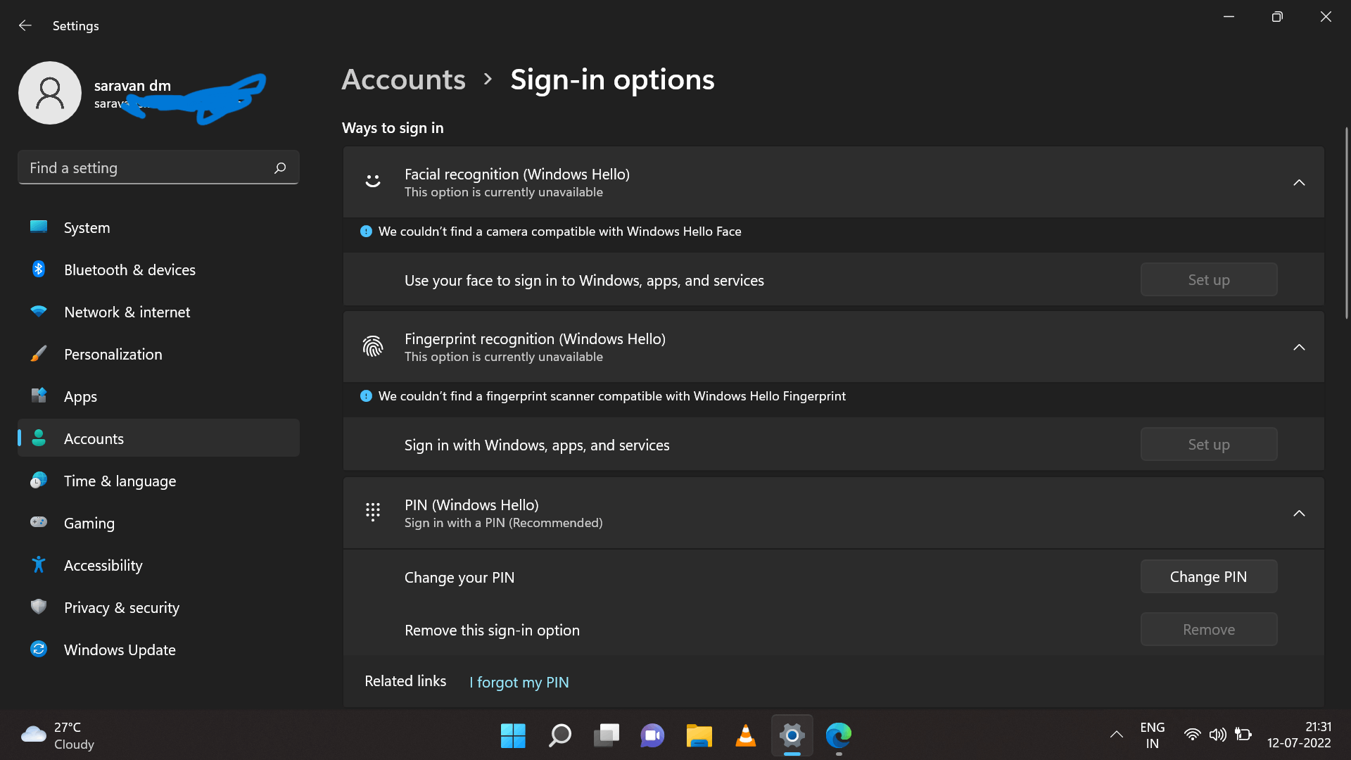Open Task View on taskbar
1351x760 pixels.
coord(606,735)
